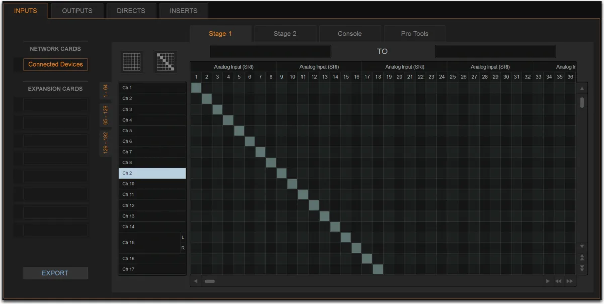Select the Ch 1 row
This screenshot has height=304, width=604.
(152, 88)
